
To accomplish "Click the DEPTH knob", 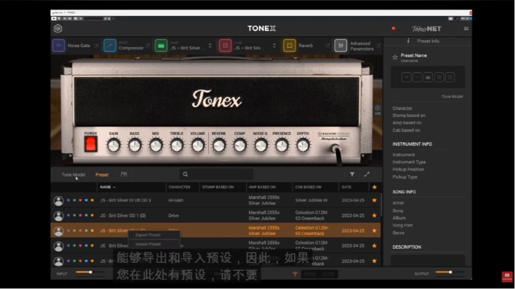I will 303,144.
